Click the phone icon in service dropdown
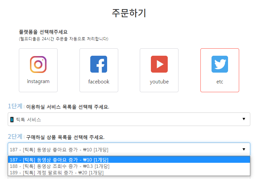The height and width of the screenshot is (179, 257). [12, 120]
